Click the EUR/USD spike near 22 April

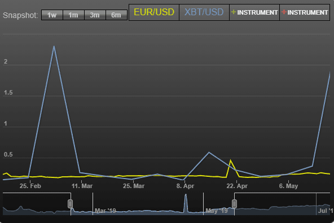click(x=230, y=160)
